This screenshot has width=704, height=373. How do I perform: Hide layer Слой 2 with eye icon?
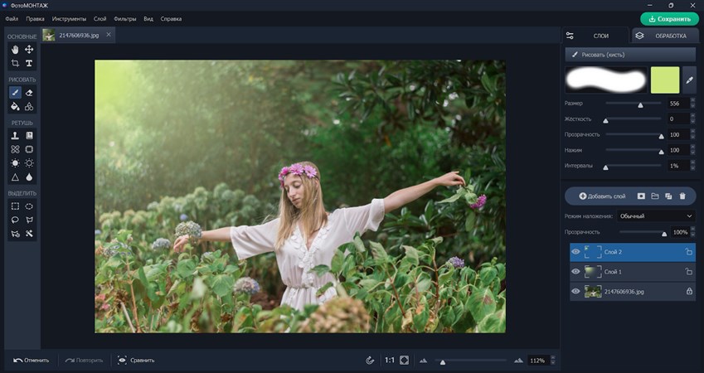coord(576,251)
